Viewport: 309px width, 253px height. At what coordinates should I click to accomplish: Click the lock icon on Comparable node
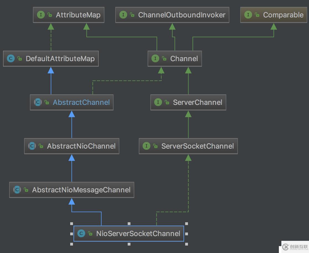point(257,15)
